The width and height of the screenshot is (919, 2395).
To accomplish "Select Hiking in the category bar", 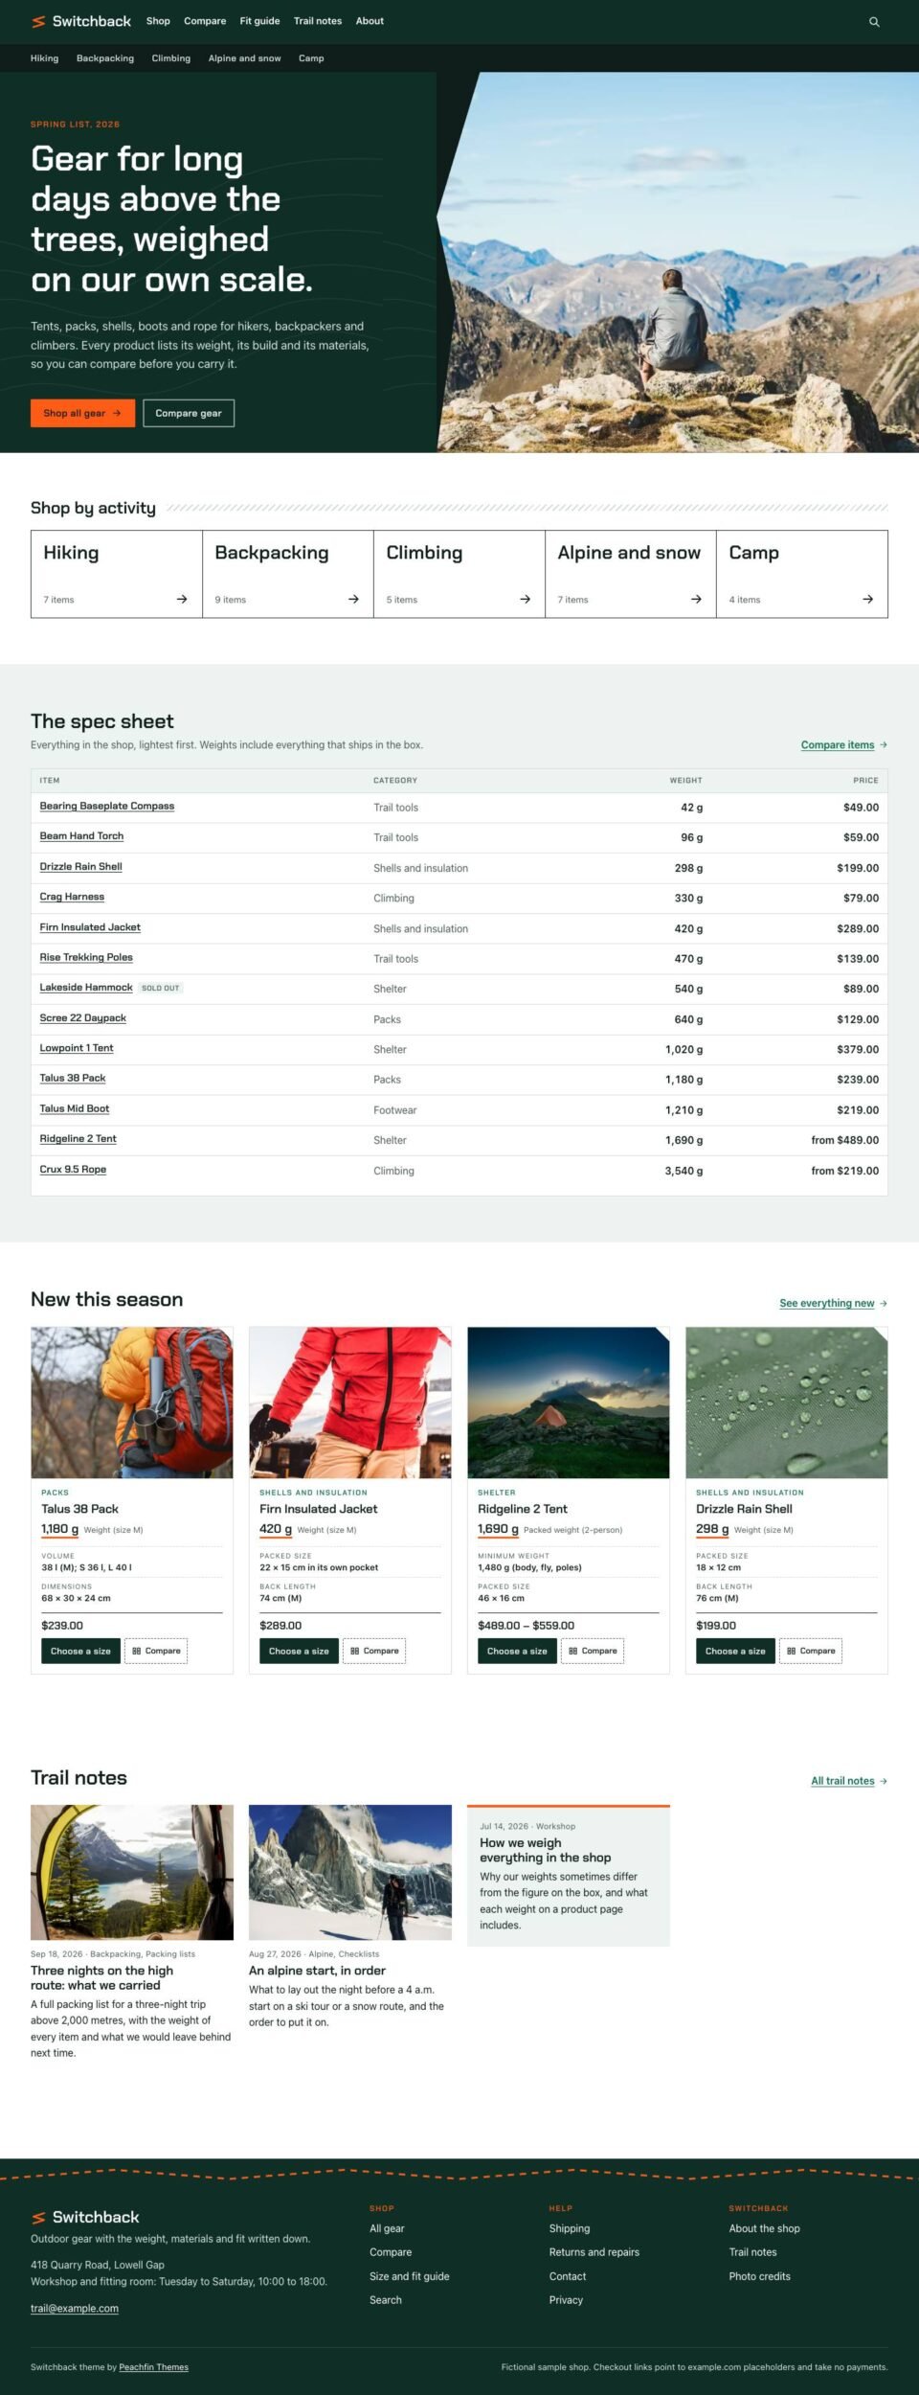I will [44, 58].
